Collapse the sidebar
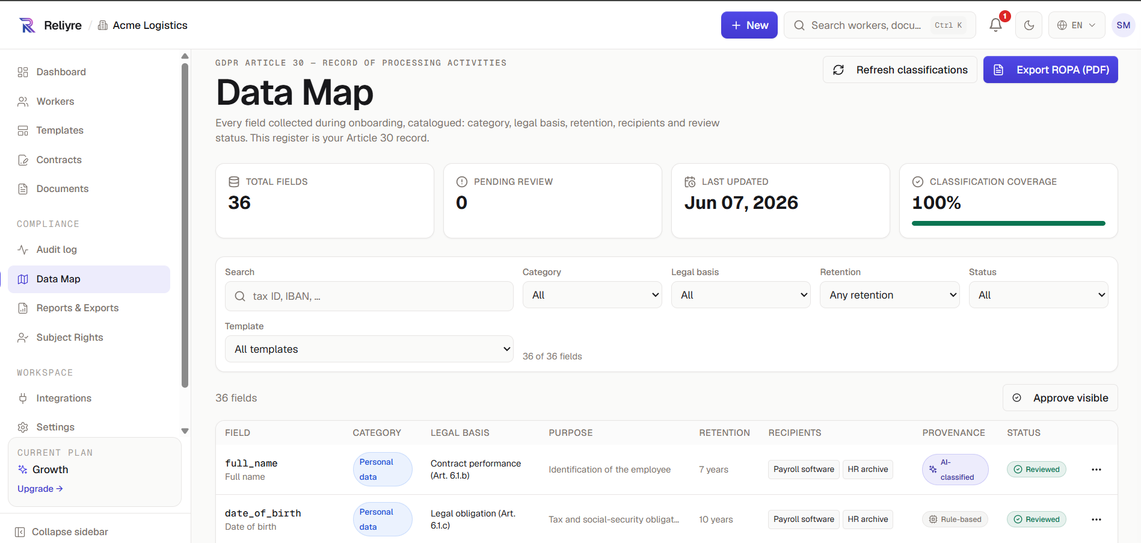 [61, 532]
